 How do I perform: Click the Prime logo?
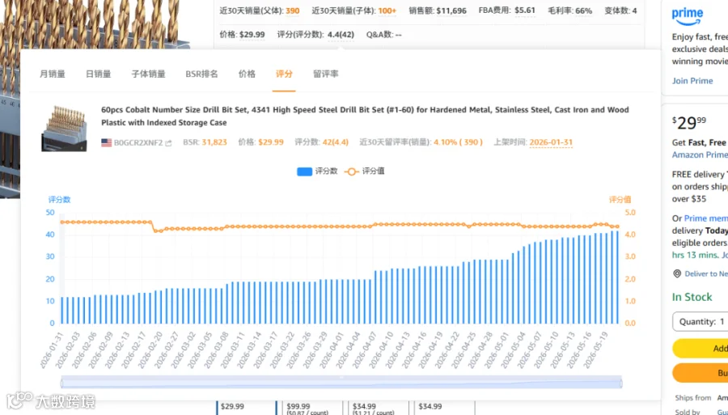(687, 16)
